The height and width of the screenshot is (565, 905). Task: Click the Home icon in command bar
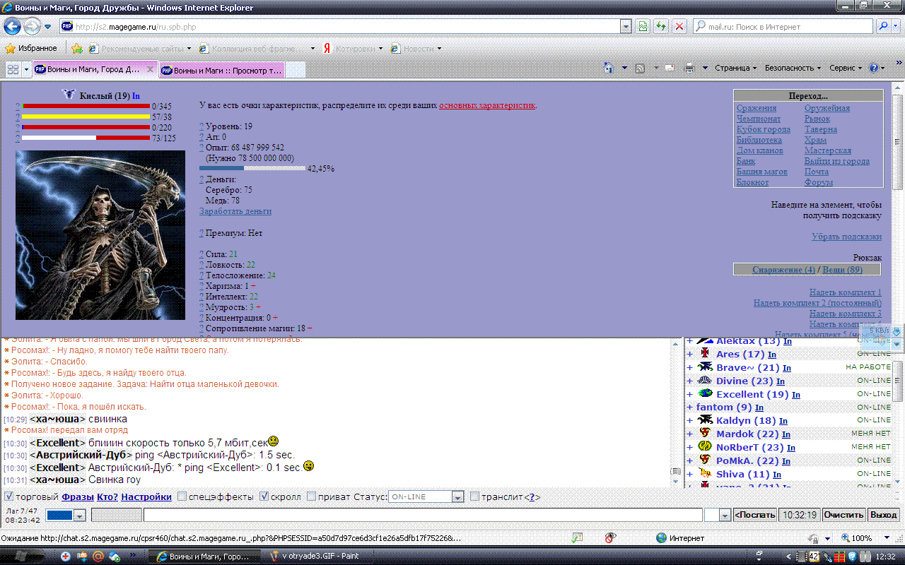(609, 68)
